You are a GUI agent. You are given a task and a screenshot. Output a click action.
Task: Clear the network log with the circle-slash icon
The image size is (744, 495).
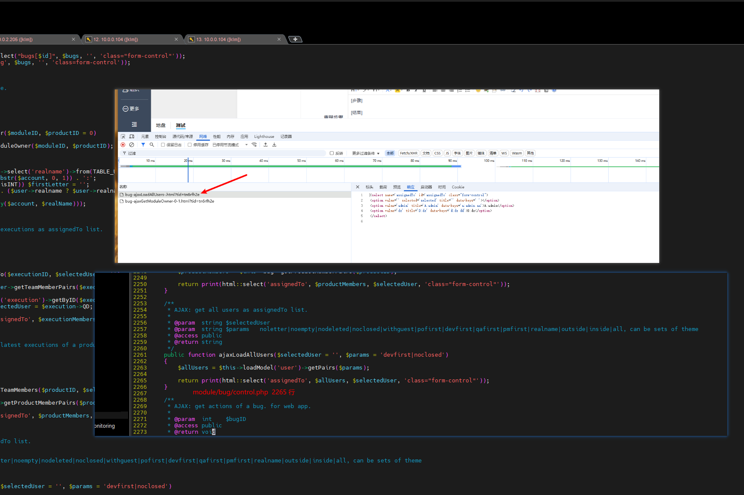[132, 145]
